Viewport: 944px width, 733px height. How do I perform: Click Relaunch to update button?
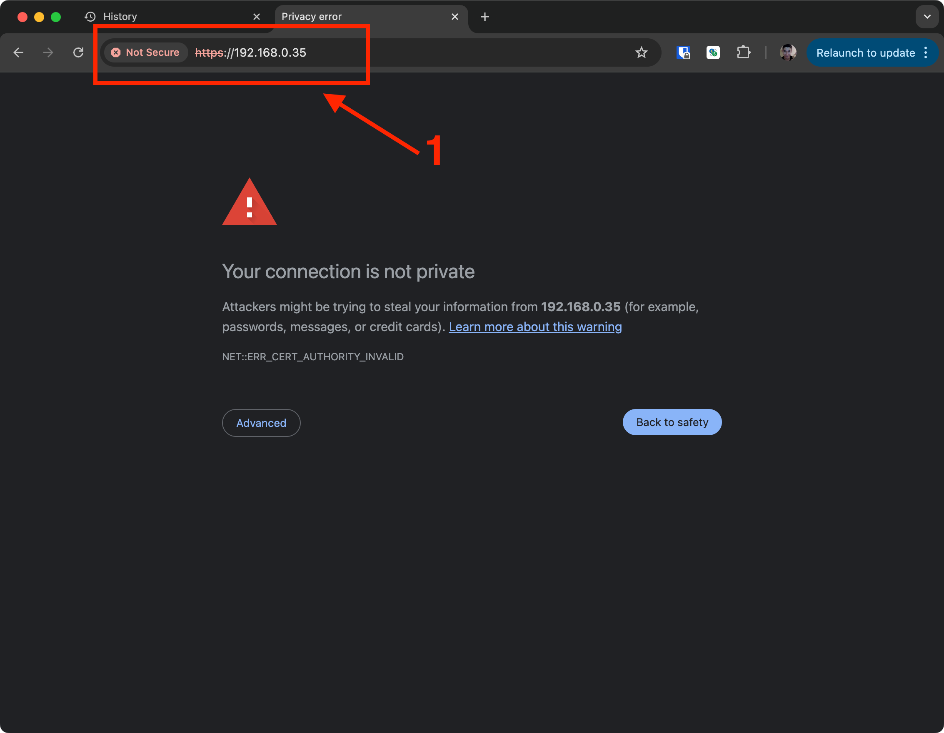click(865, 53)
